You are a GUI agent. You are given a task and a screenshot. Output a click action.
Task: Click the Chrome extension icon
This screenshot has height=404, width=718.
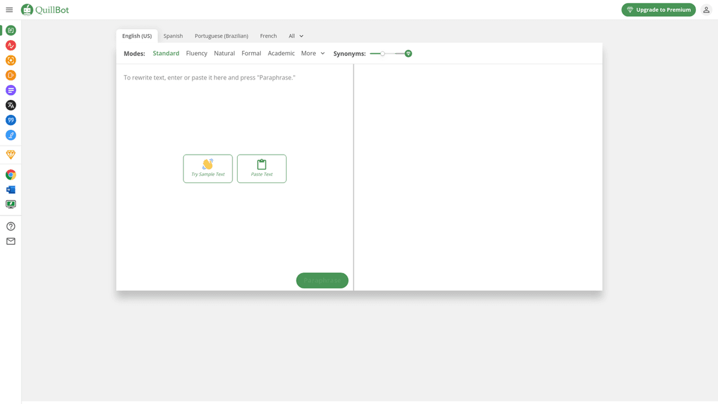[11, 175]
